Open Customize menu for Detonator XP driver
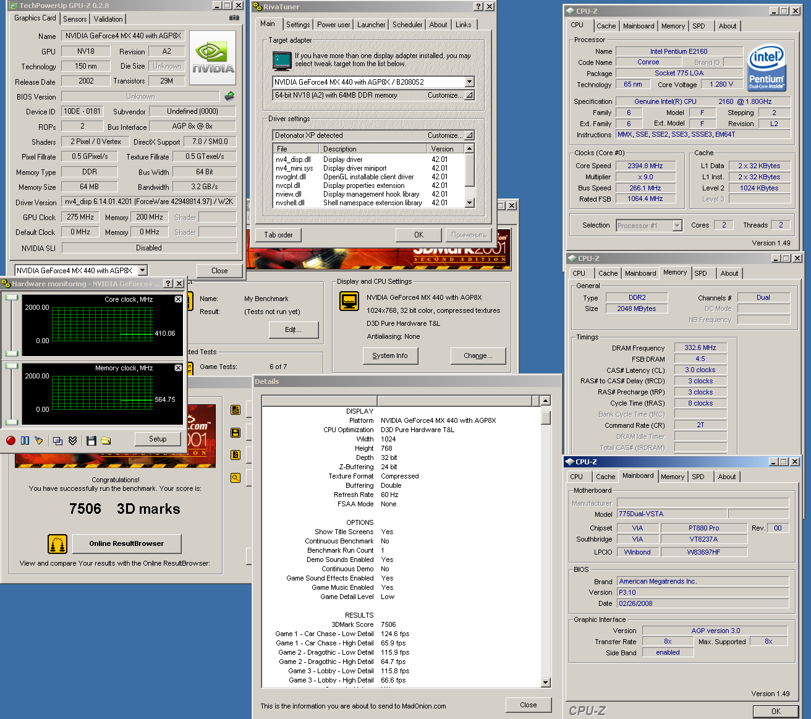This screenshot has height=719, width=811. point(469,135)
